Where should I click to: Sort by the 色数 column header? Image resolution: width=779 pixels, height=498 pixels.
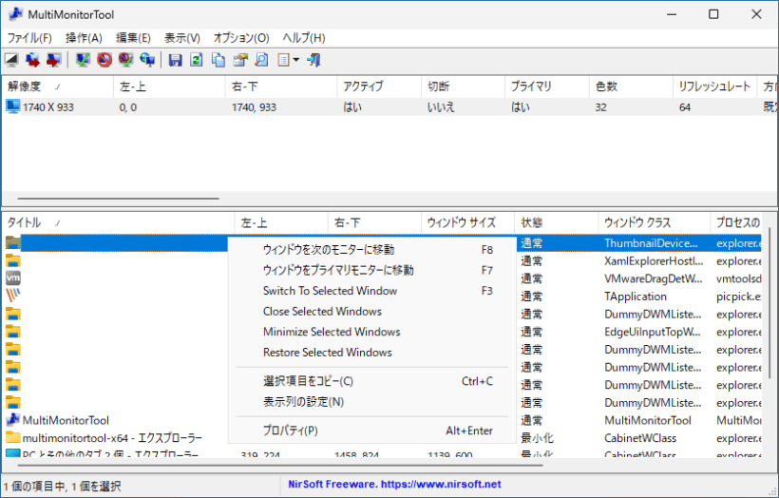(631, 86)
